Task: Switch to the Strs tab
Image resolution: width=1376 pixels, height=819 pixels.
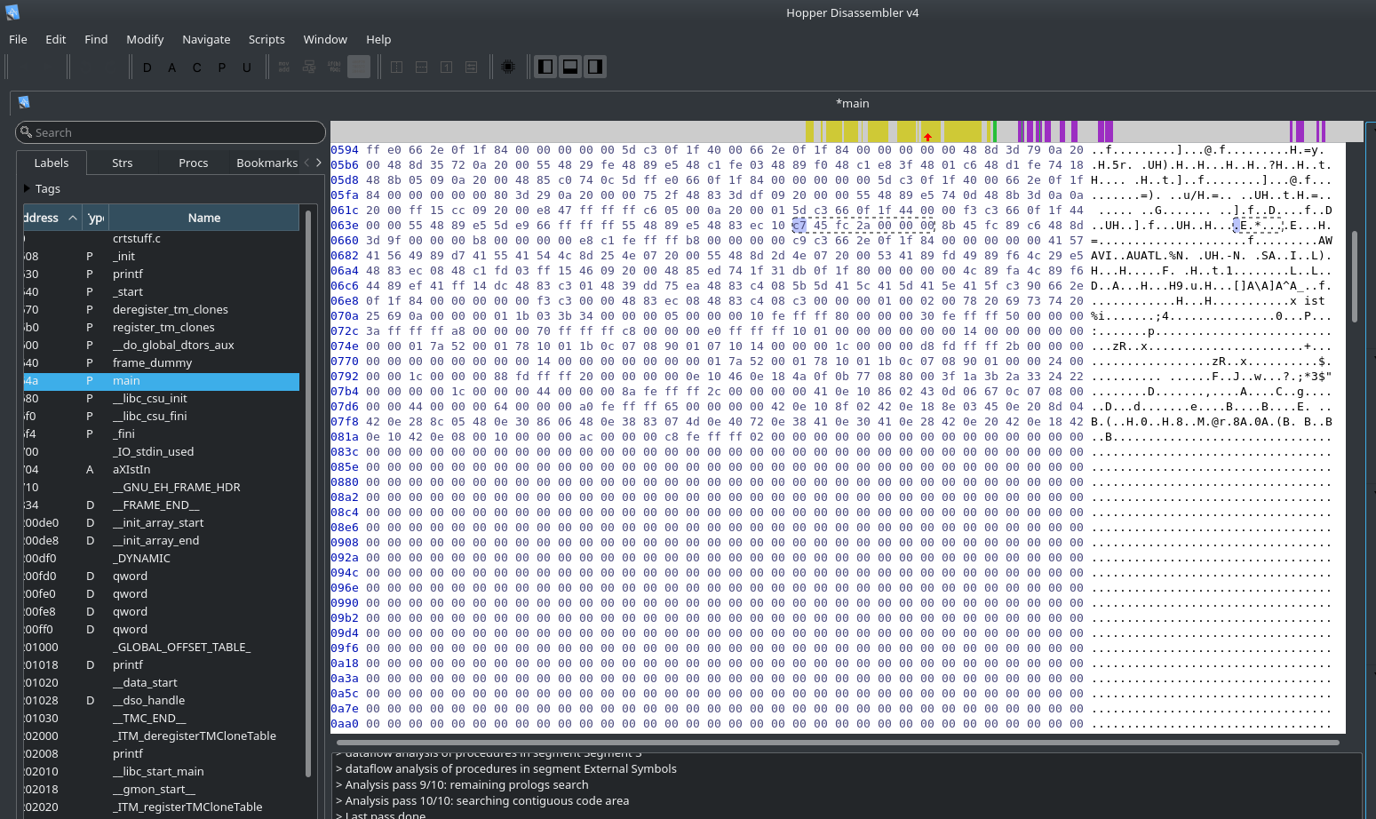Action: point(123,163)
